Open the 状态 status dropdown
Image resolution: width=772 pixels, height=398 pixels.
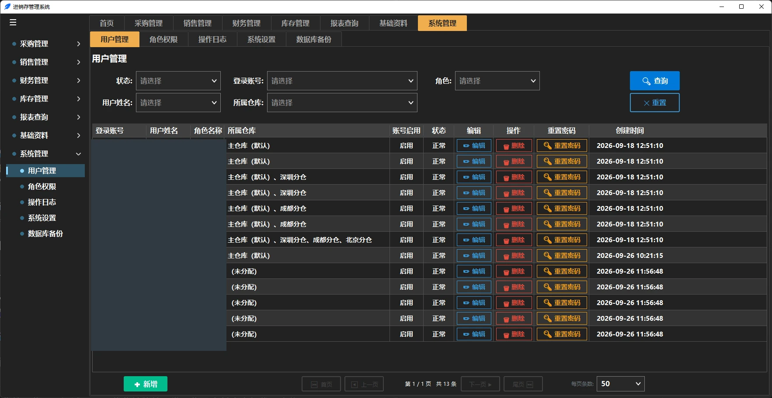pos(178,81)
